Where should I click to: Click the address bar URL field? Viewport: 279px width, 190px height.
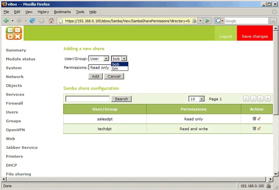click(127, 21)
